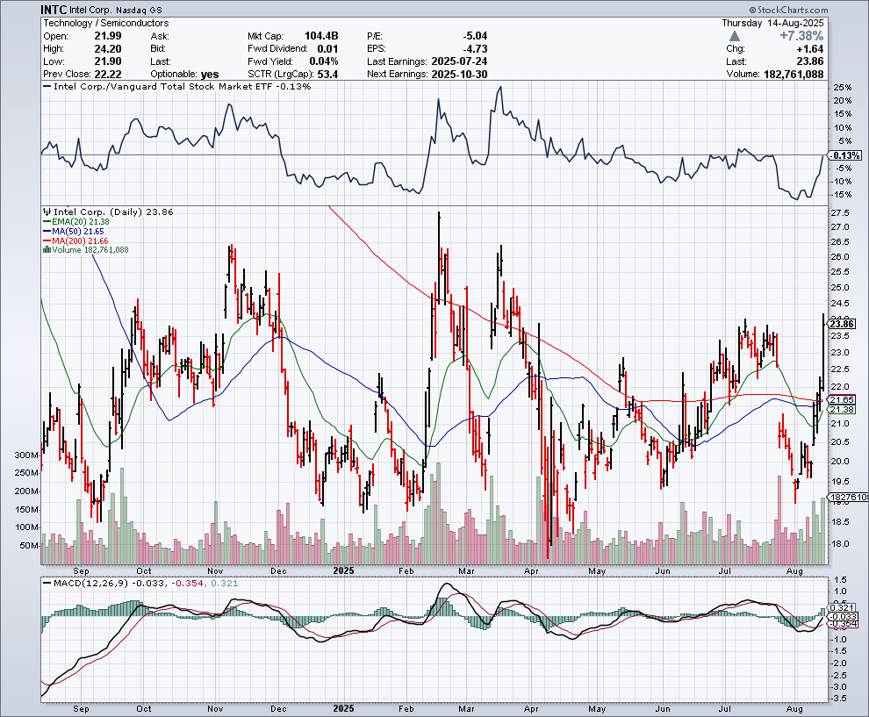The height and width of the screenshot is (717, 869).
Task: Click the -3.5 label on the MACD axis
Action: [x=839, y=699]
